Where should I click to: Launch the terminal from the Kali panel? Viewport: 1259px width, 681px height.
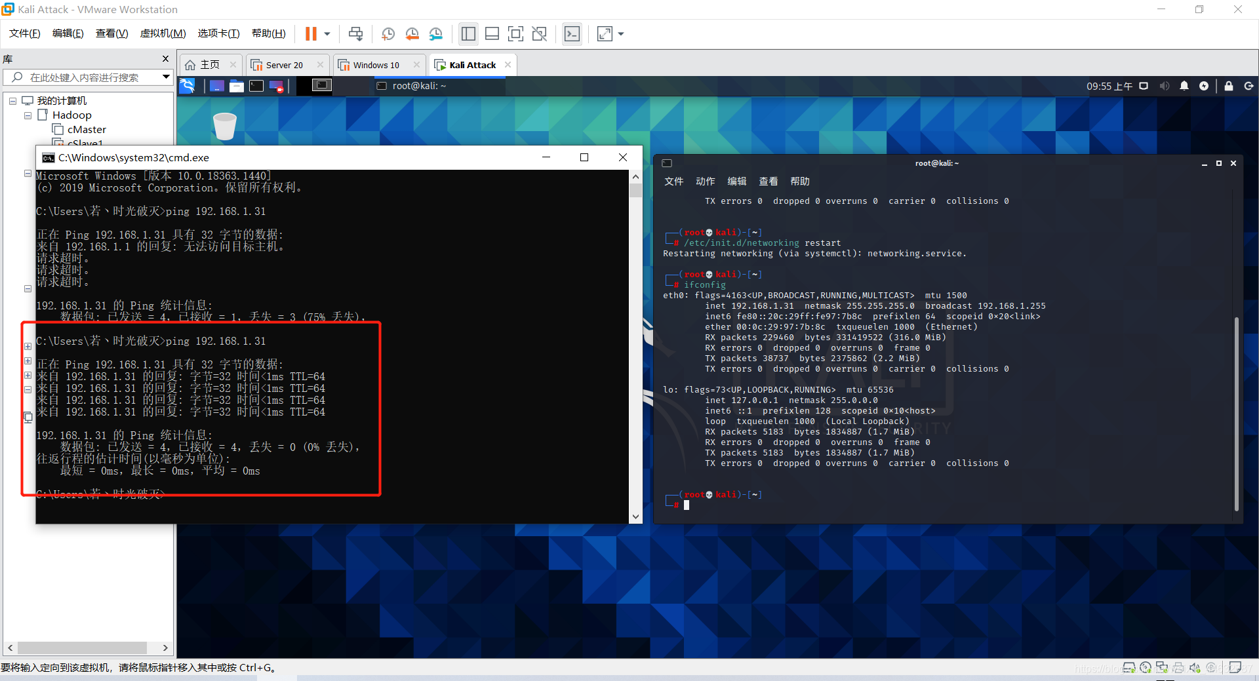click(256, 86)
